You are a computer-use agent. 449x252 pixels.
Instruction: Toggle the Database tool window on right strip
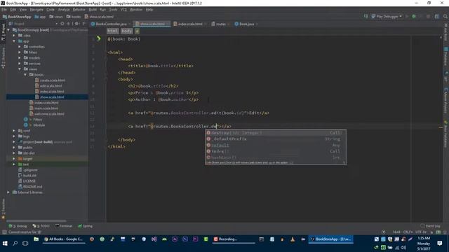[x=446, y=56]
